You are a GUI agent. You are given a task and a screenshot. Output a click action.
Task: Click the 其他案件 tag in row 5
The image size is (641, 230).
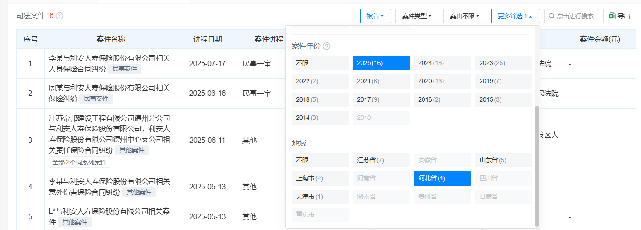click(75, 222)
